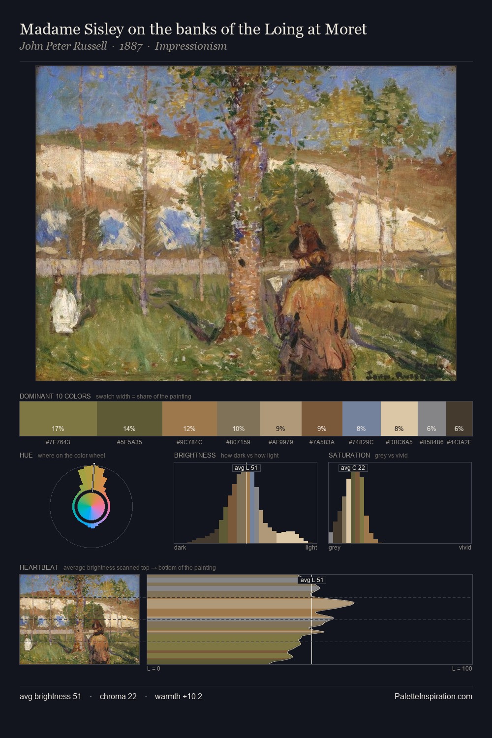
Task: Click 'swatch width = share of the painting'
Action: [144, 397]
